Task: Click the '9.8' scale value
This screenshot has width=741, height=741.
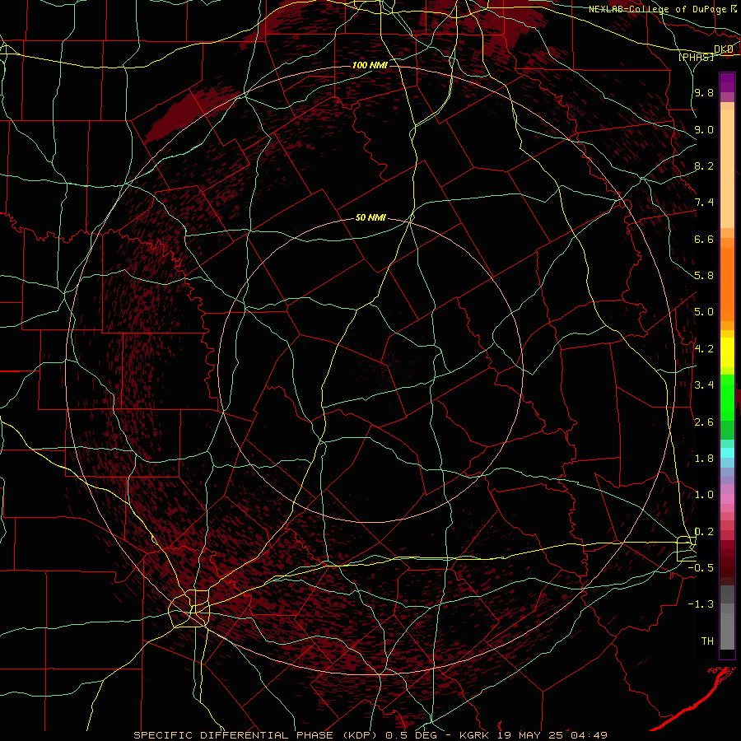Action: (x=704, y=92)
